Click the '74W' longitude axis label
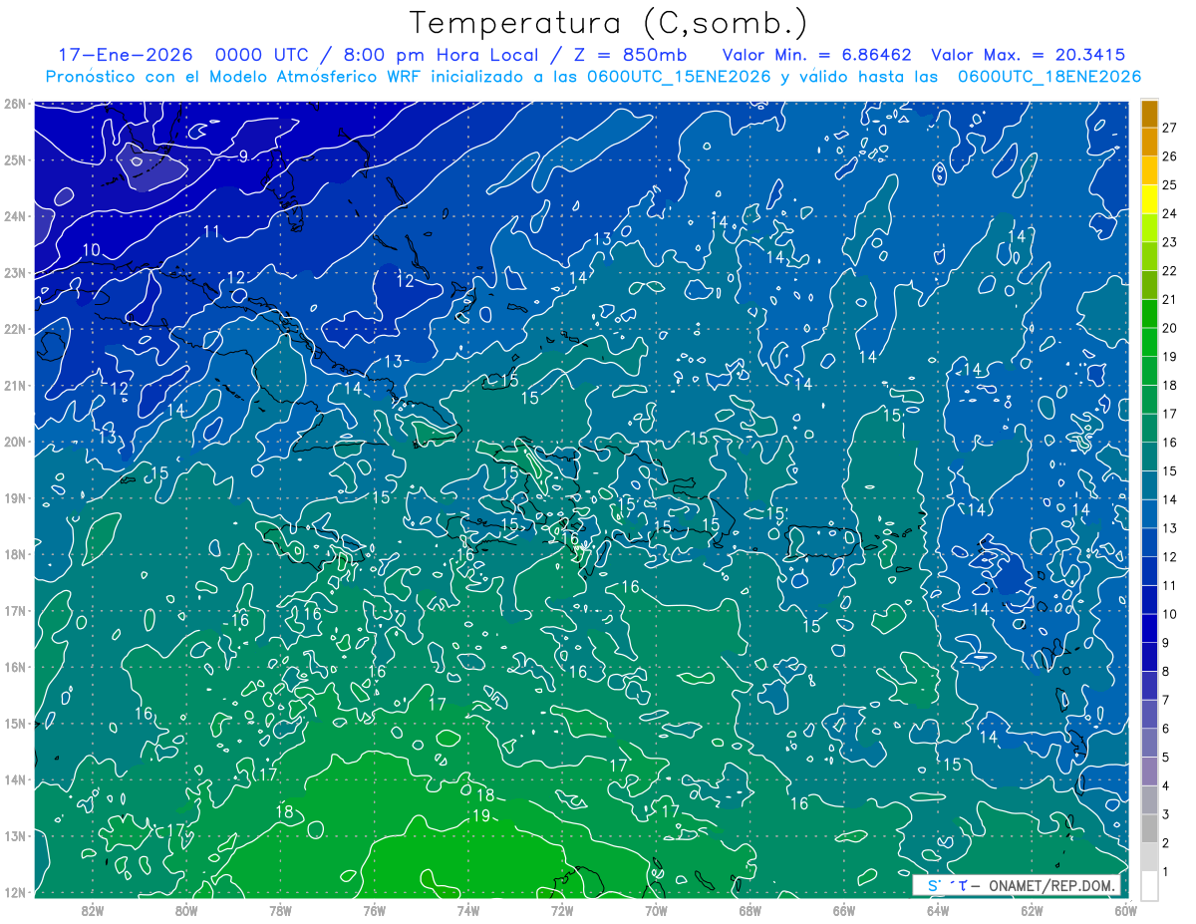1196x924 pixels. click(x=467, y=910)
